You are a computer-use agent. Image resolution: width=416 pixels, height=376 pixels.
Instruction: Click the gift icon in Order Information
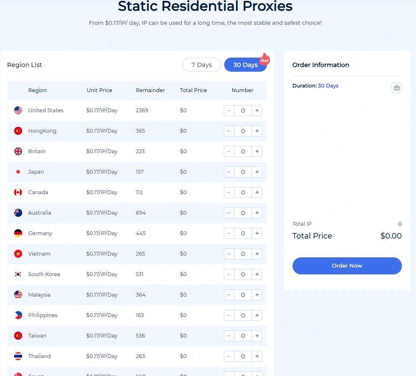click(x=396, y=87)
